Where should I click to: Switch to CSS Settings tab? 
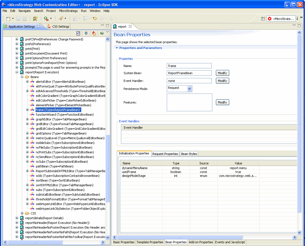coord(58,27)
